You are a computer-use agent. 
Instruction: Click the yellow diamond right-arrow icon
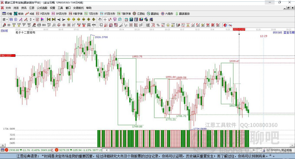coord(73,20)
